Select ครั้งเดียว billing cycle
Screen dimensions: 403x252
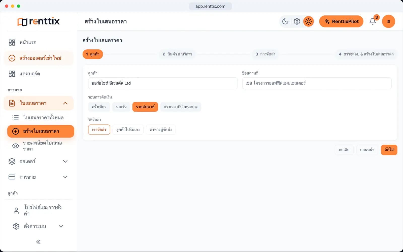click(99, 107)
